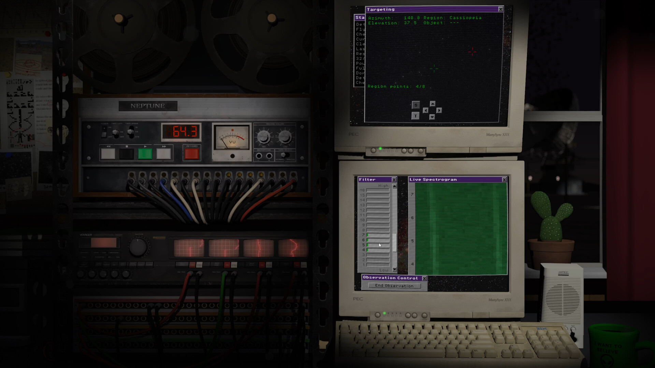Click the T button in Targeting window

[x=415, y=116]
